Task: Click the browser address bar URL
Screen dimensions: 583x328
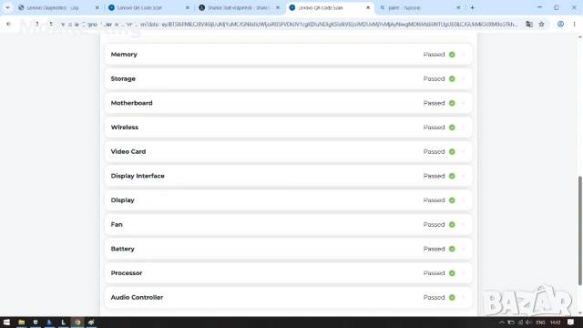Action: 290,25
